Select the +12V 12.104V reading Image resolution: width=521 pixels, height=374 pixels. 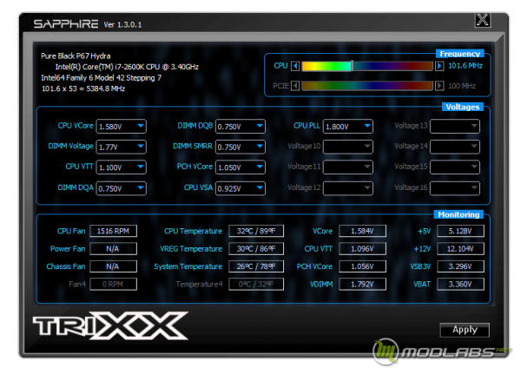pyautogui.click(x=460, y=248)
